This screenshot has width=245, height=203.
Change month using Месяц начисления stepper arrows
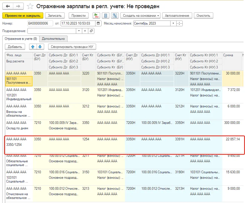[179, 23]
